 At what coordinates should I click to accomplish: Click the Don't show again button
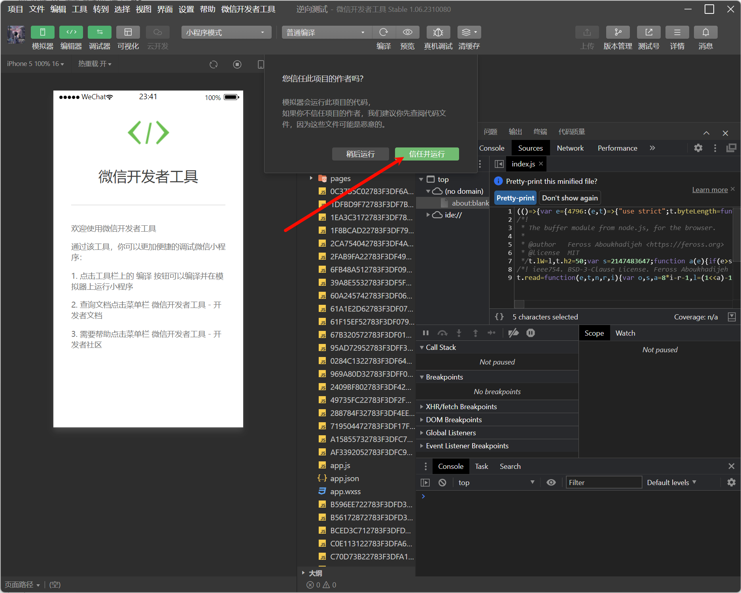tap(570, 198)
